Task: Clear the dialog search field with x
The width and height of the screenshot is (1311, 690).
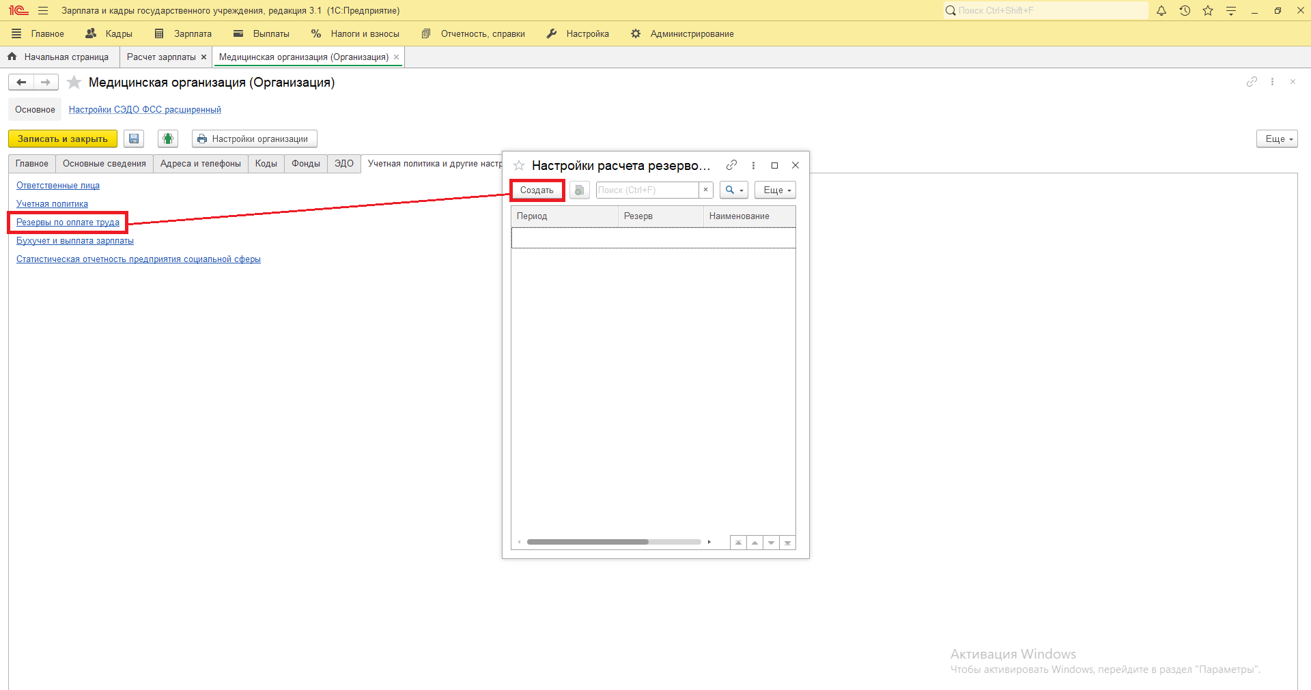Action: click(x=705, y=190)
